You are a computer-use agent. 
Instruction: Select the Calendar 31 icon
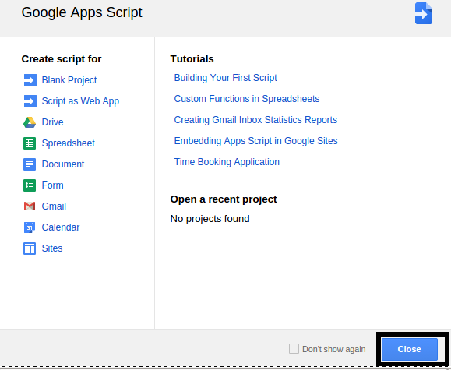tap(30, 227)
